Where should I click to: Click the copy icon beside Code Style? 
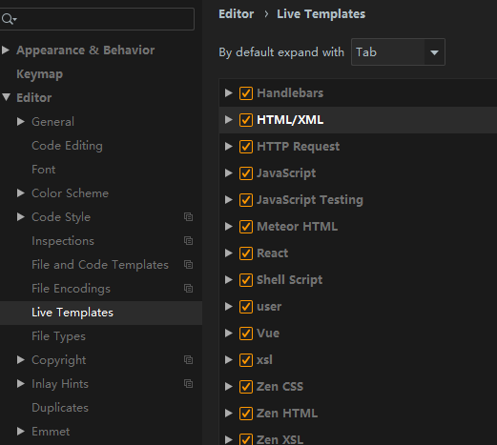[188, 217]
